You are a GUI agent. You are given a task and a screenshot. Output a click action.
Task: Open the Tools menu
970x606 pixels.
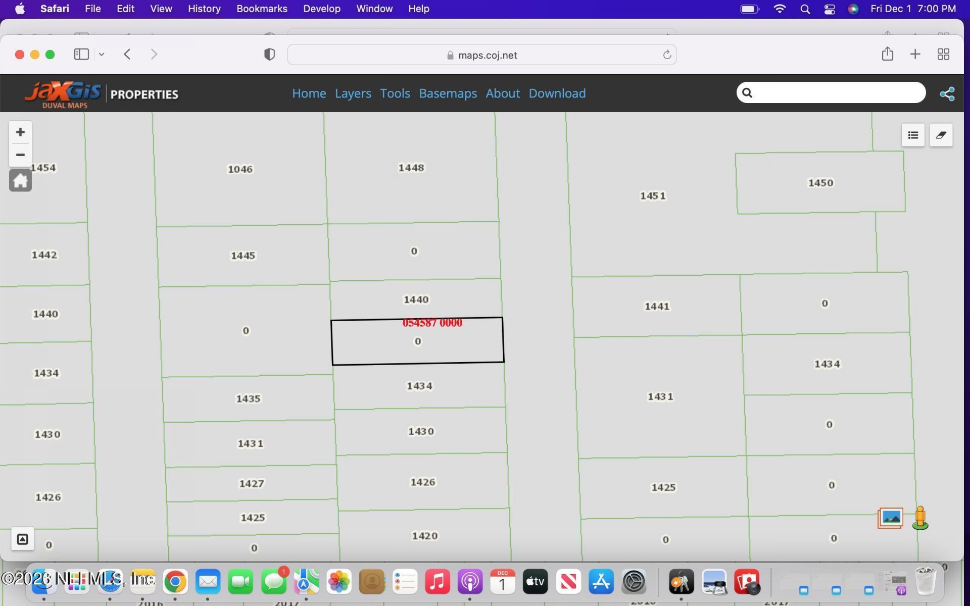click(x=395, y=93)
